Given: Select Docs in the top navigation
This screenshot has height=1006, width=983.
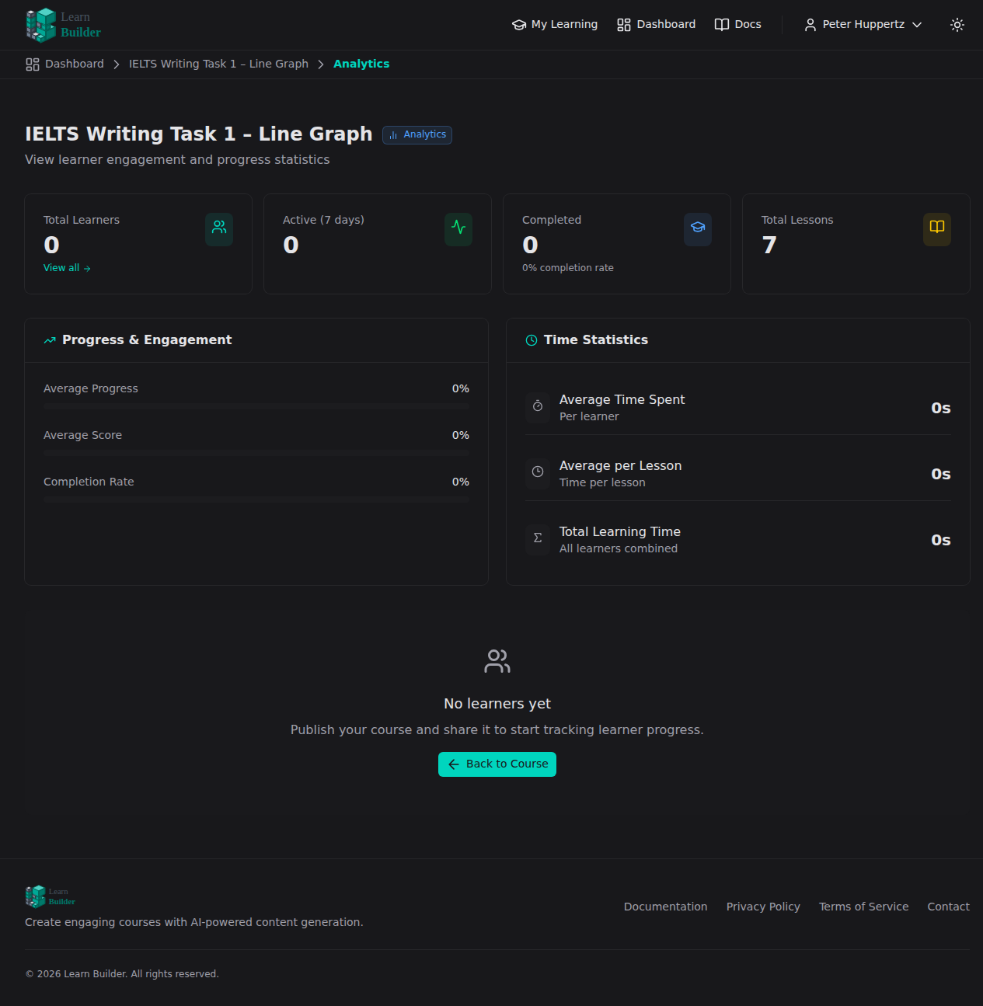Looking at the screenshot, I should (747, 24).
